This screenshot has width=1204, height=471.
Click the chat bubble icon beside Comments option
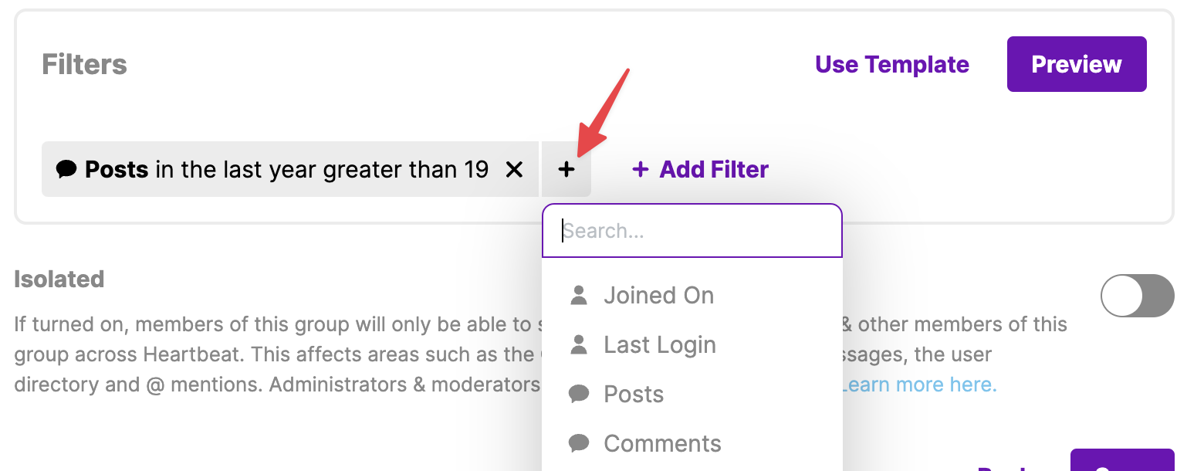point(579,443)
